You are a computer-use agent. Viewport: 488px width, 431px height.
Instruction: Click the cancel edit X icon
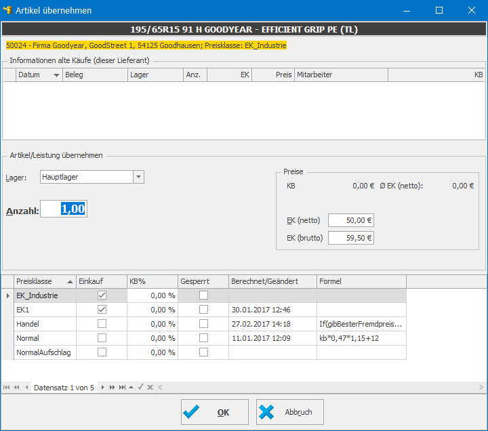pyautogui.click(x=150, y=387)
